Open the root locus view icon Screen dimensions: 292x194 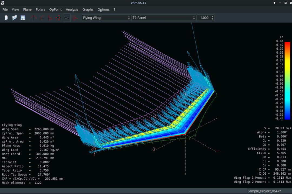58,18
